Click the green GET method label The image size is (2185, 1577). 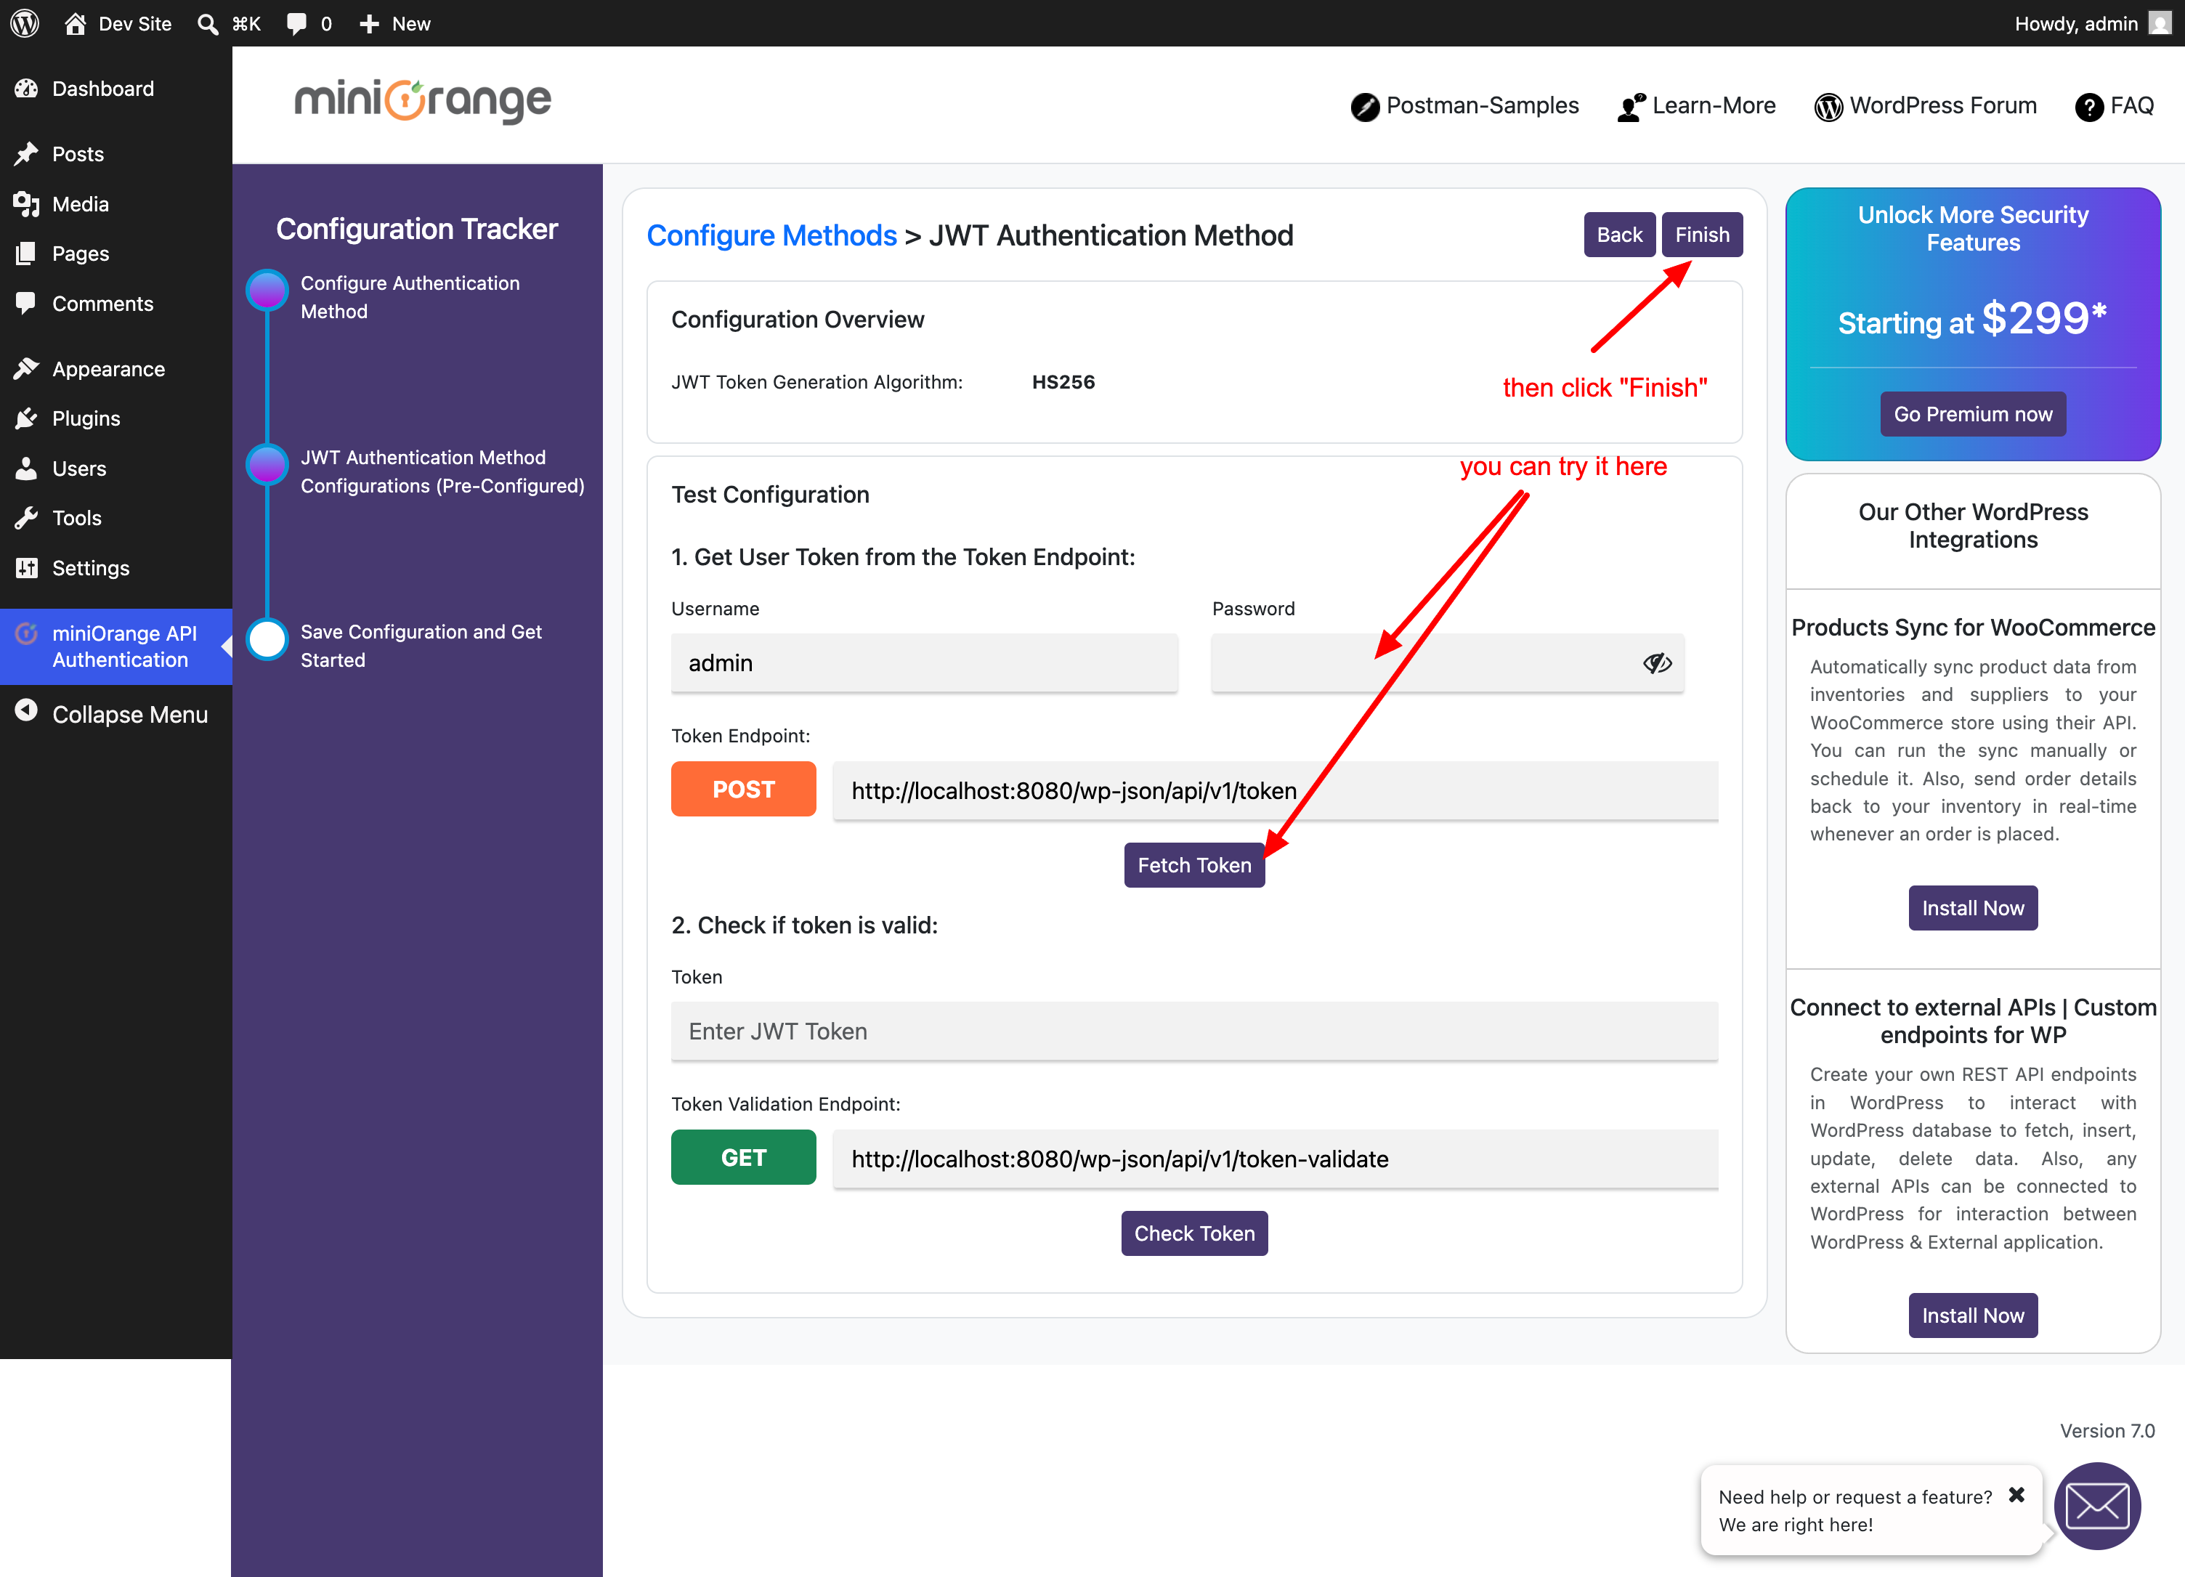(744, 1157)
